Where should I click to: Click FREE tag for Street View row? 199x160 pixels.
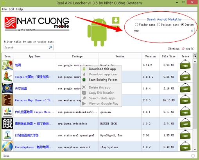[x=185, y=76]
